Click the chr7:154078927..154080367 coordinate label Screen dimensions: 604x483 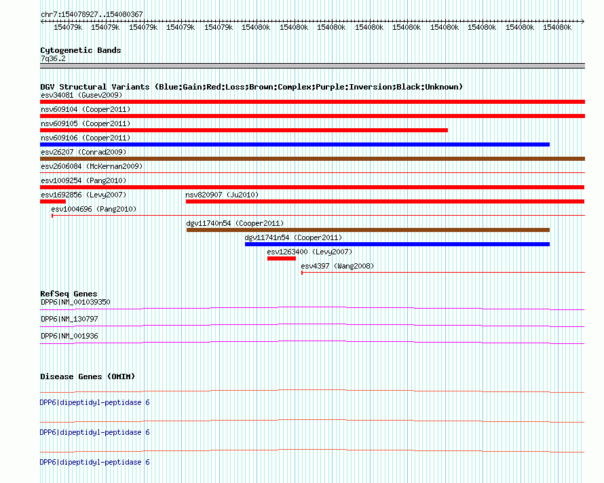(92, 14)
